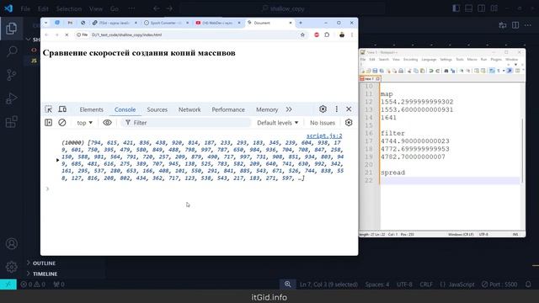Open console context 'top' dropdown
Viewport: 539px width, 303px height.
84,123
